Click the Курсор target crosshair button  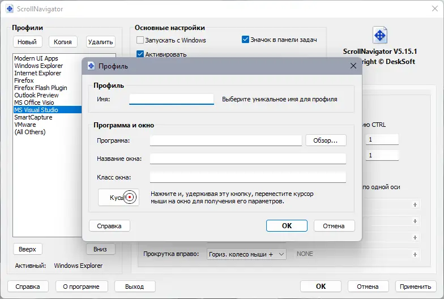click(119, 197)
